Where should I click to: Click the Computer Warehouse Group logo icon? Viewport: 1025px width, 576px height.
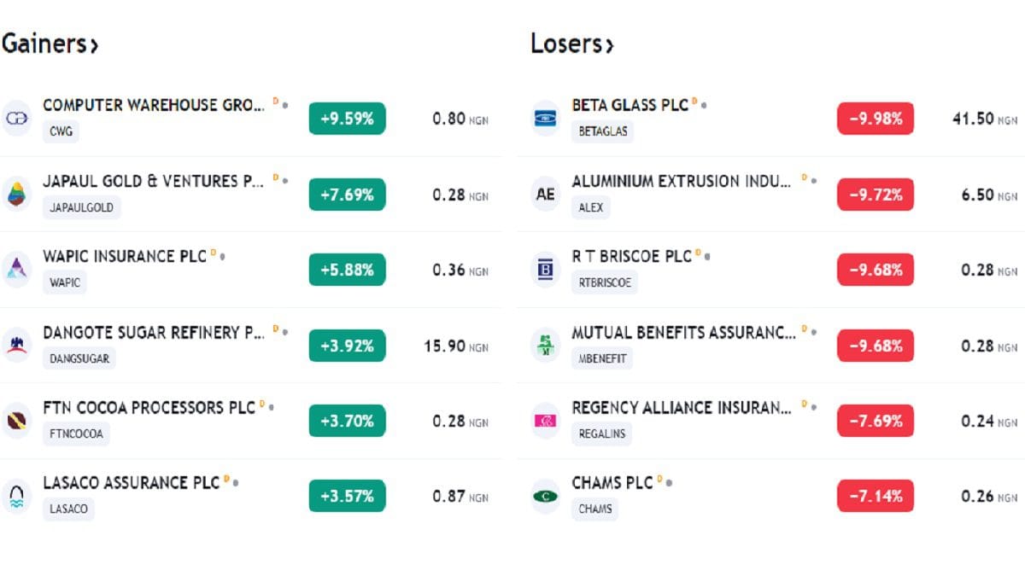(x=16, y=119)
